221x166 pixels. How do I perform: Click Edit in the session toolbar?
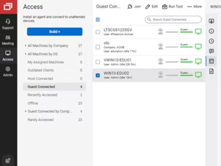pyautogui.click(x=152, y=7)
